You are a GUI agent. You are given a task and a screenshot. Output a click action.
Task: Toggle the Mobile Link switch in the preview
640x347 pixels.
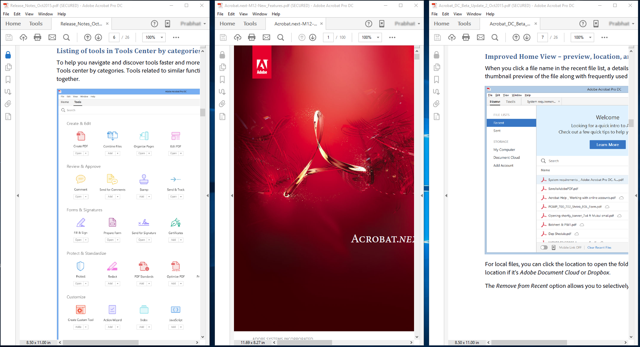coord(544,247)
